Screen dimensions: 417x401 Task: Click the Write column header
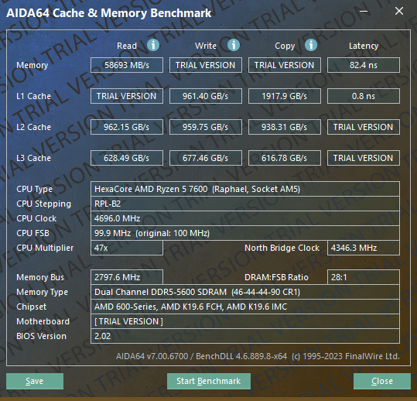click(x=206, y=46)
